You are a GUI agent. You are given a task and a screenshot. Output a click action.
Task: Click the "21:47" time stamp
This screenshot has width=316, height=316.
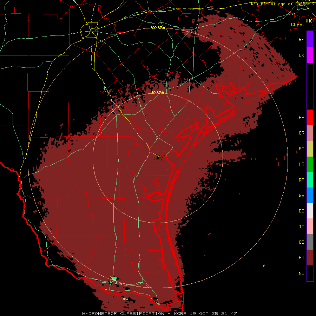(229, 314)
